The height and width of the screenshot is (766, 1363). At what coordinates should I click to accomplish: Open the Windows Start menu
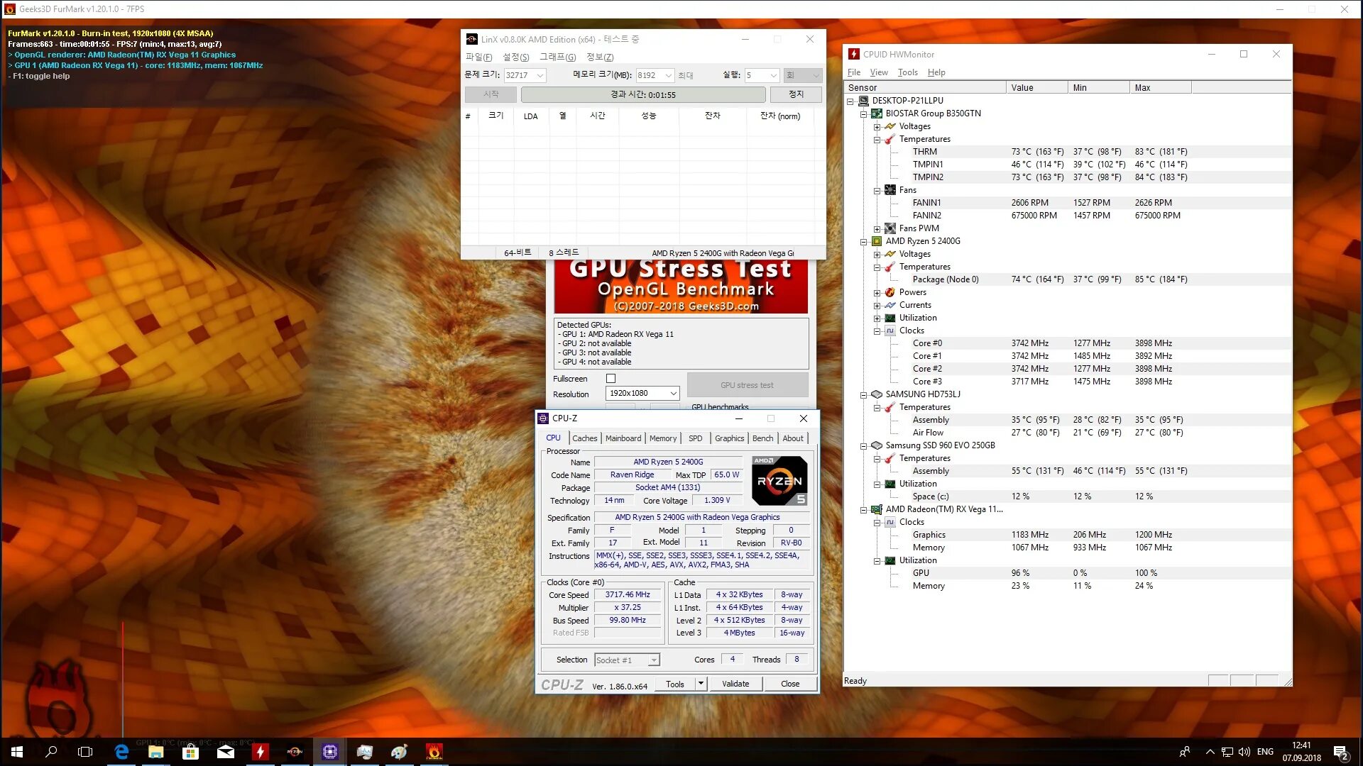17,752
